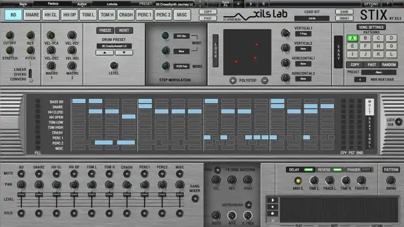Select the CRASH drum tab
The width and height of the screenshot is (404, 227).
point(126,15)
